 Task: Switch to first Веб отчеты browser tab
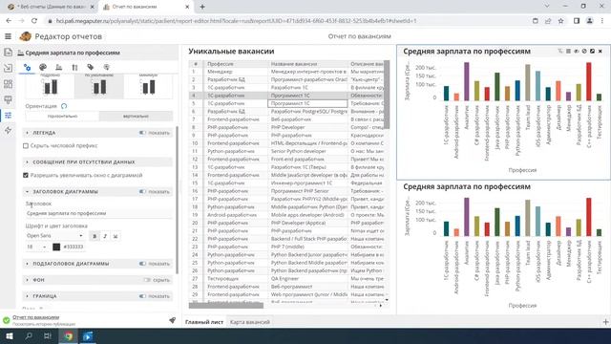52,7
